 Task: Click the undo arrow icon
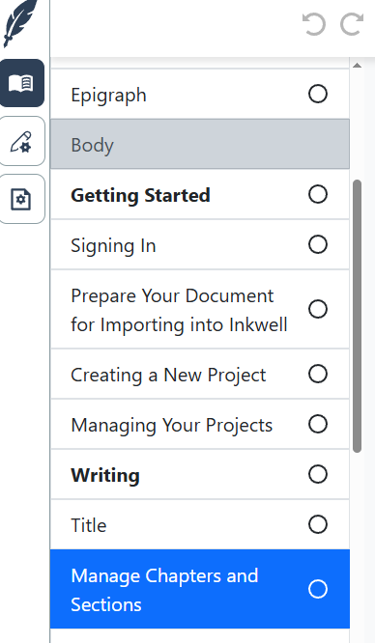pos(314,24)
